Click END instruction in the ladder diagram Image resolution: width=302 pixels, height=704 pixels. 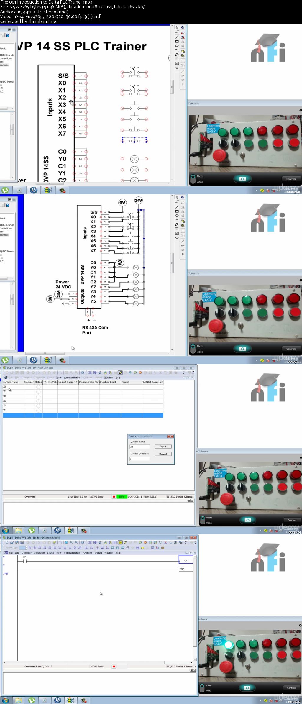[186, 569]
